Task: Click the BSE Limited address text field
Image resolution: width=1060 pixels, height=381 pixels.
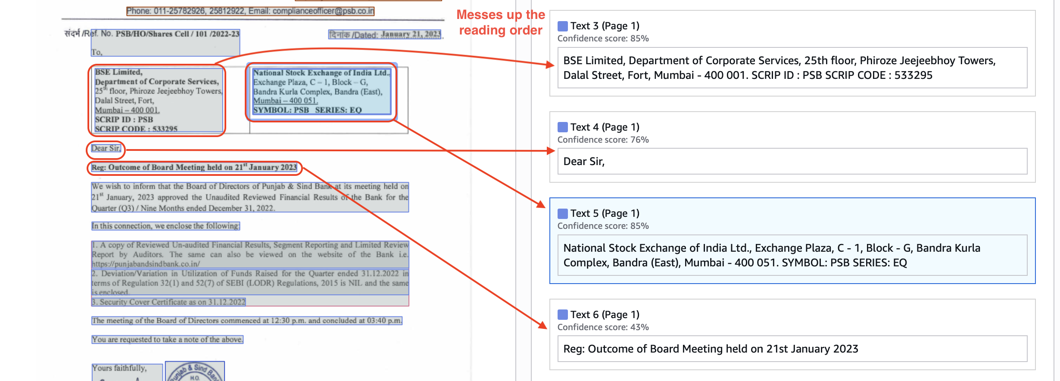Action: pyautogui.click(x=792, y=68)
